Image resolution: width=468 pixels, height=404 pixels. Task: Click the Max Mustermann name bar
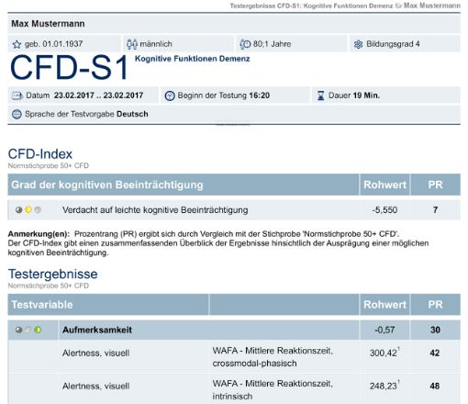(234, 24)
